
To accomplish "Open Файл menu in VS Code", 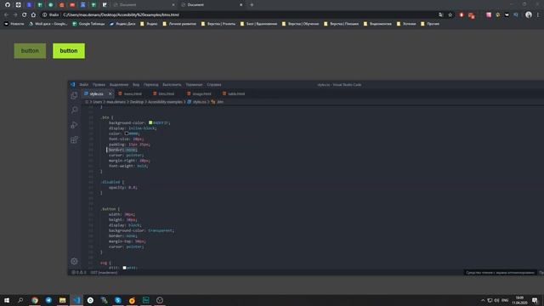I will pos(83,85).
